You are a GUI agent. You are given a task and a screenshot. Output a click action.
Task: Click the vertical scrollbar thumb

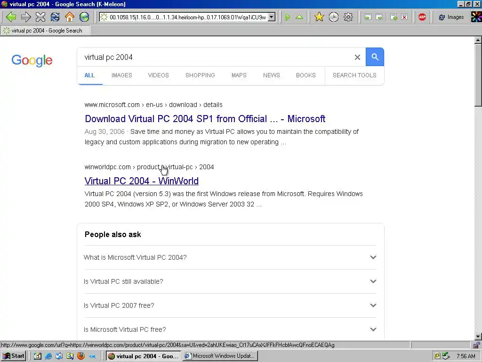click(x=478, y=75)
